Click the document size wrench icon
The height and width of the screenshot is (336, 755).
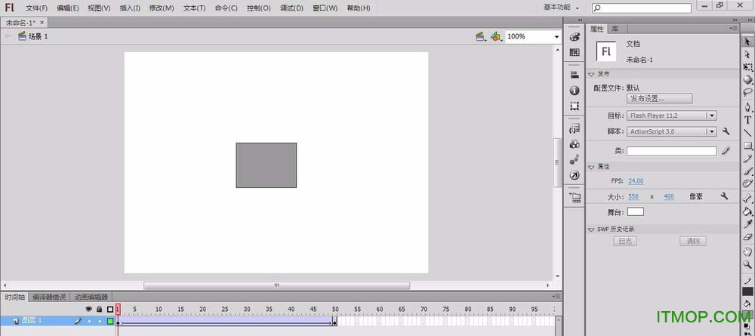pyautogui.click(x=724, y=196)
